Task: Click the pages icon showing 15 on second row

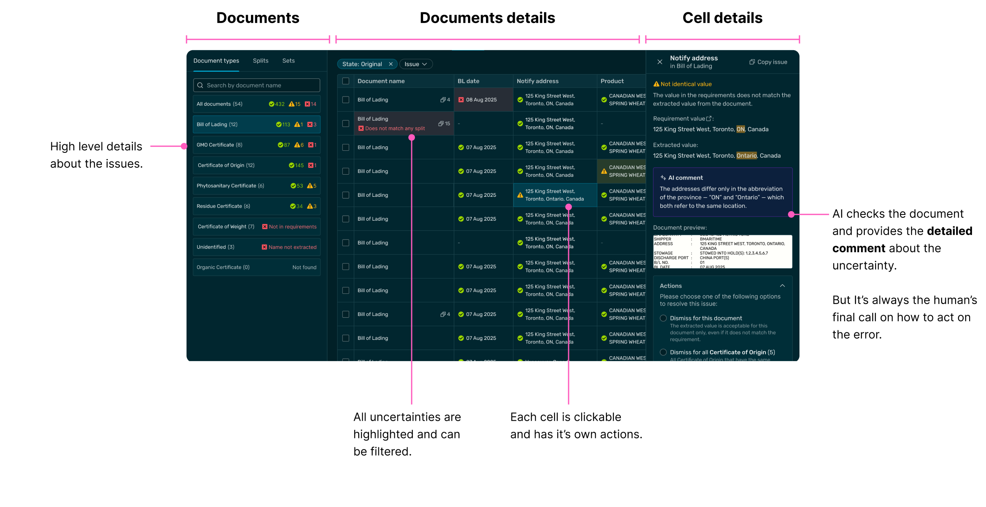Action: (441, 124)
